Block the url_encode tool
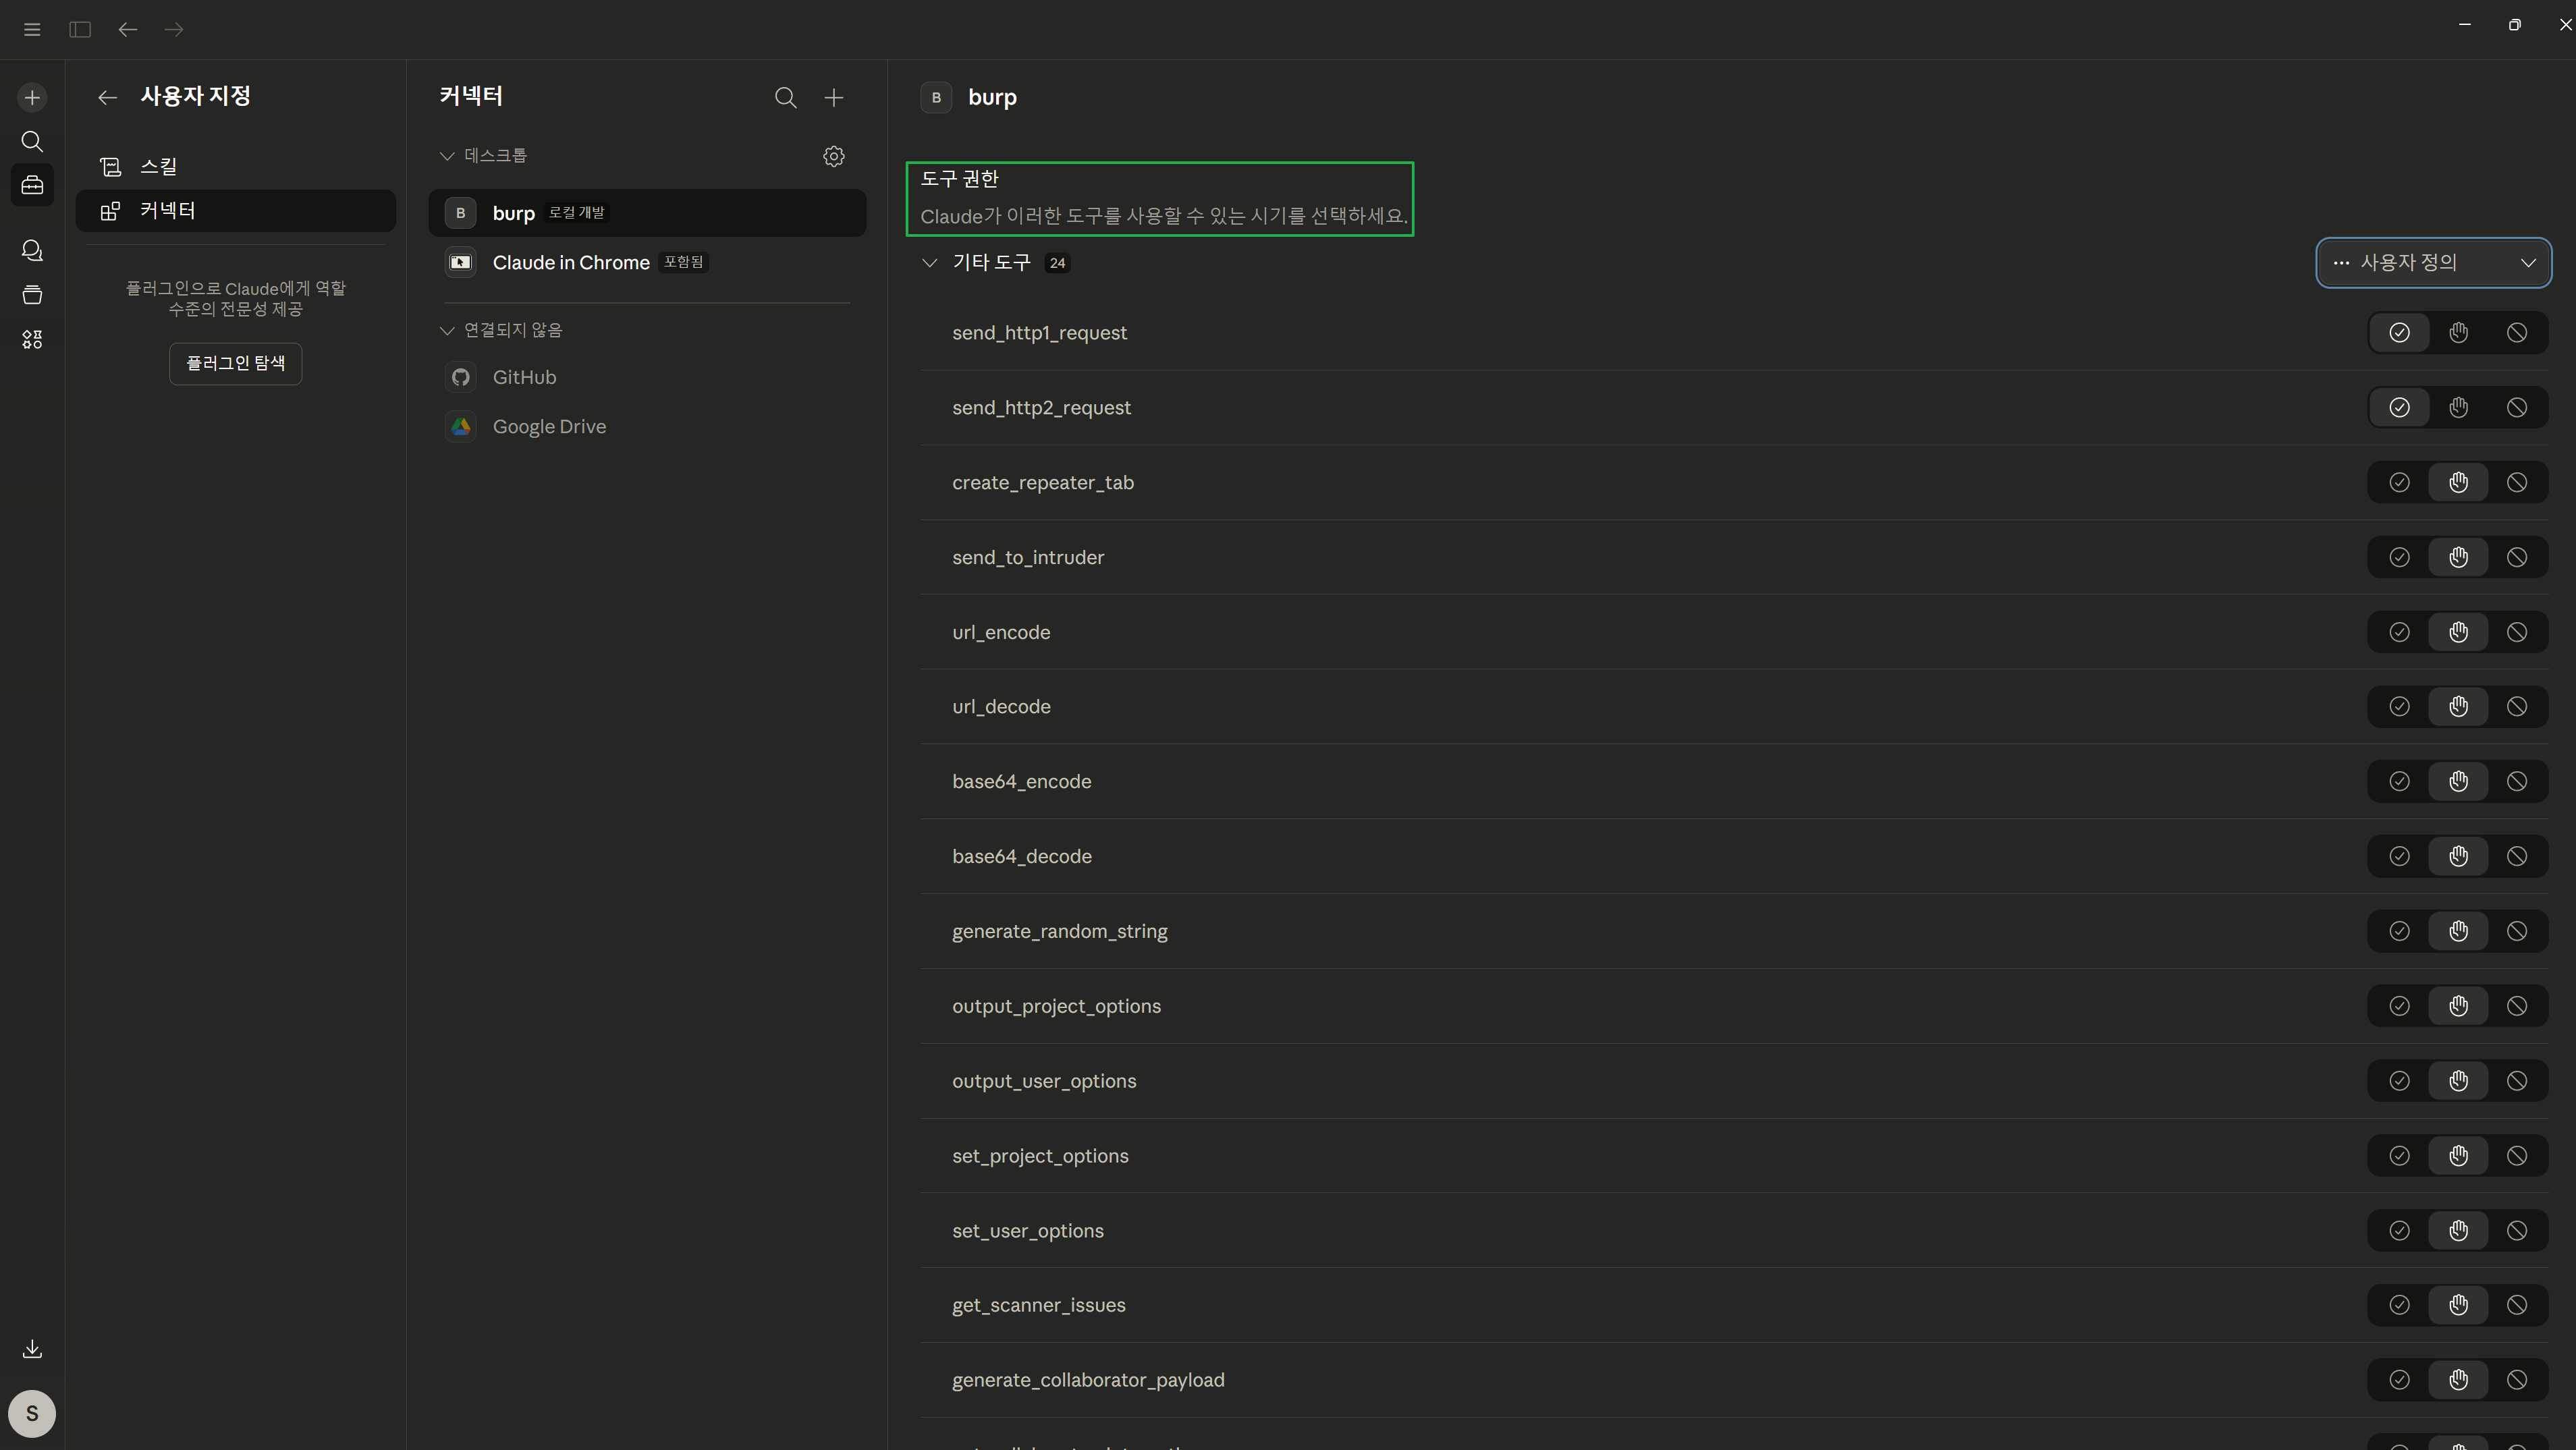The image size is (2576, 1450). coord(2516,632)
